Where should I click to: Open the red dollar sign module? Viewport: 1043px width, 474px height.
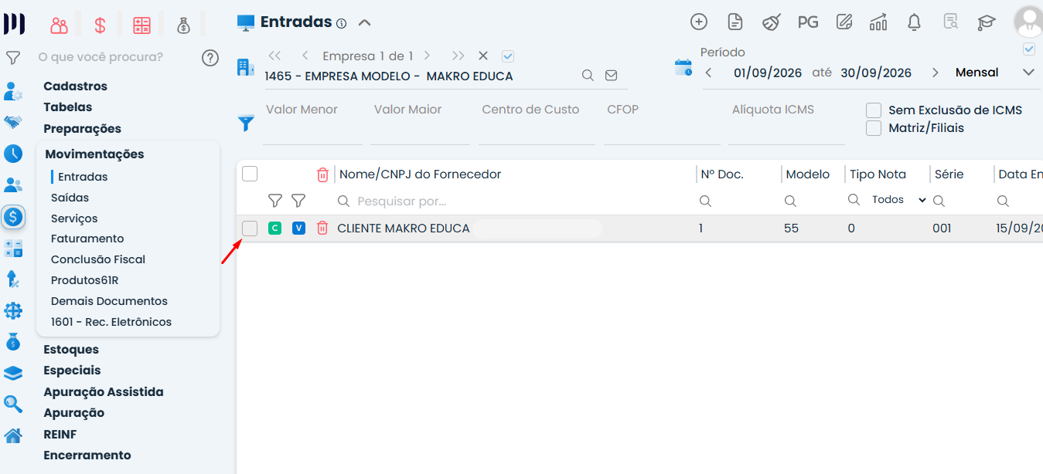pos(100,25)
